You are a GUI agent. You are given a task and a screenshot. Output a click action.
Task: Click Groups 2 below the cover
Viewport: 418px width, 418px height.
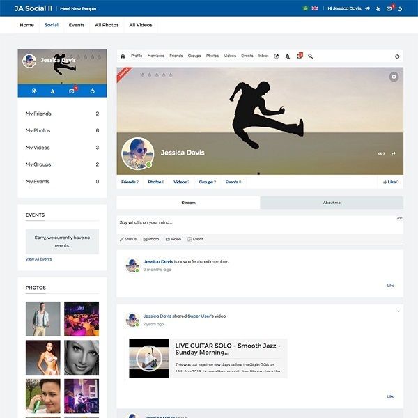point(208,182)
